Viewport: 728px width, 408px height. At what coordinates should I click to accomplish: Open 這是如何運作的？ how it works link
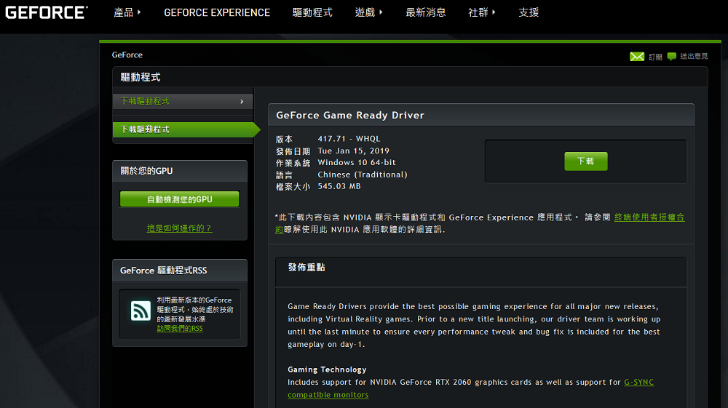point(180,228)
